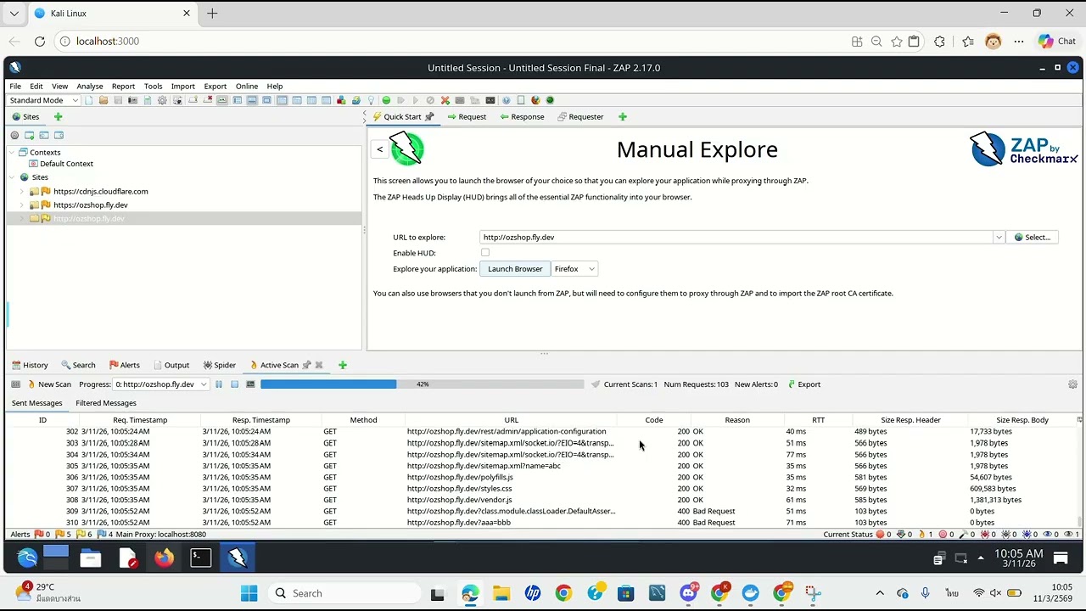
Task: Click the back arrow button on Manual Explore
Action: coord(380,149)
